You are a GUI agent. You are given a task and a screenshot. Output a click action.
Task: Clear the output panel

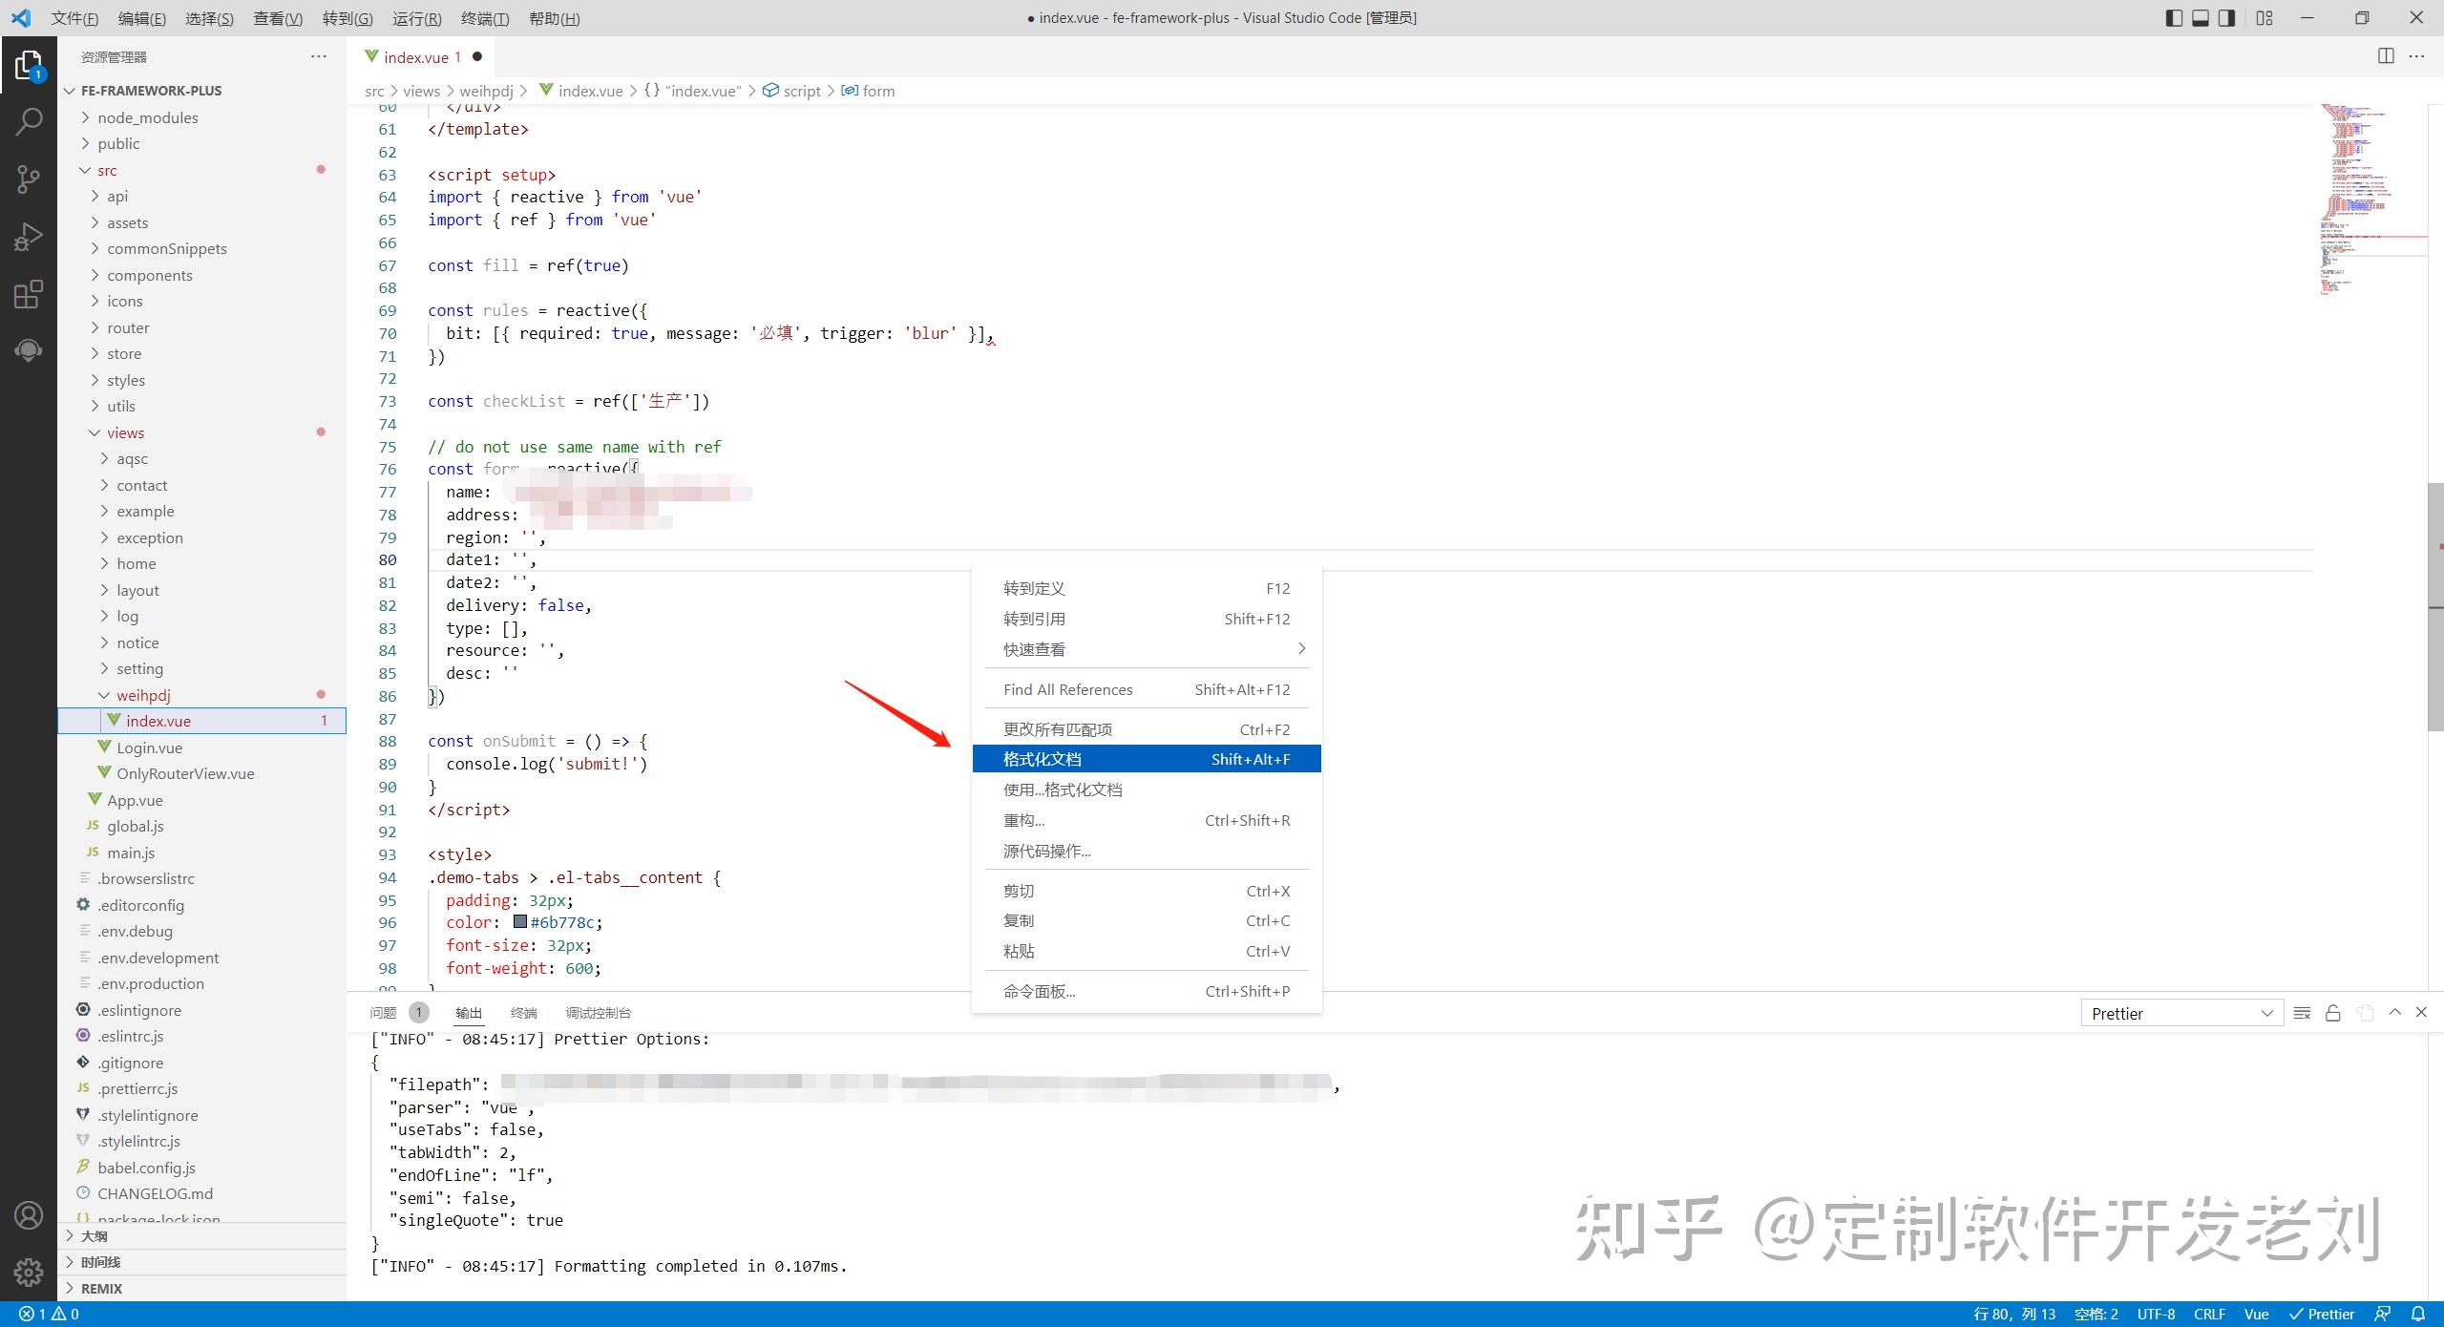2302,1013
